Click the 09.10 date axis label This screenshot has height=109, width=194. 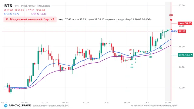pyautogui.click(x=65, y=103)
